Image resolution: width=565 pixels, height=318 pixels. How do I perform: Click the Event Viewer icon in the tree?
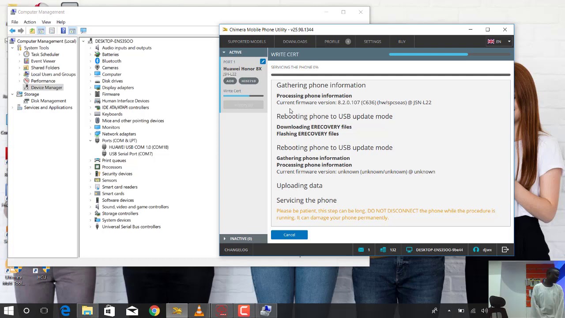tap(26, 61)
